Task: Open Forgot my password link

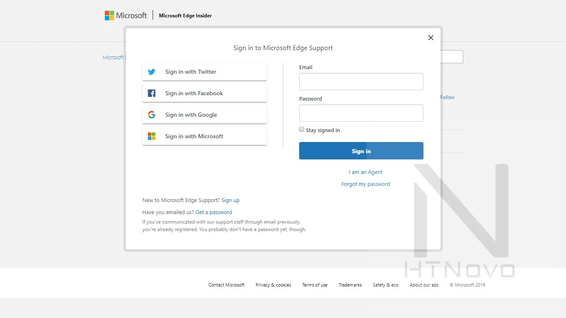Action: (365, 184)
